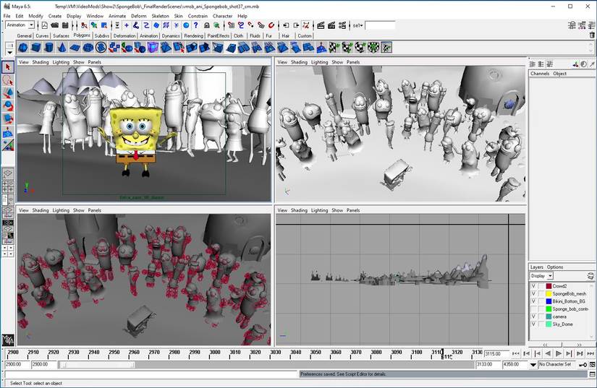Open Panels menu in top-left viewport
The height and width of the screenshot is (388, 597).
(94, 62)
